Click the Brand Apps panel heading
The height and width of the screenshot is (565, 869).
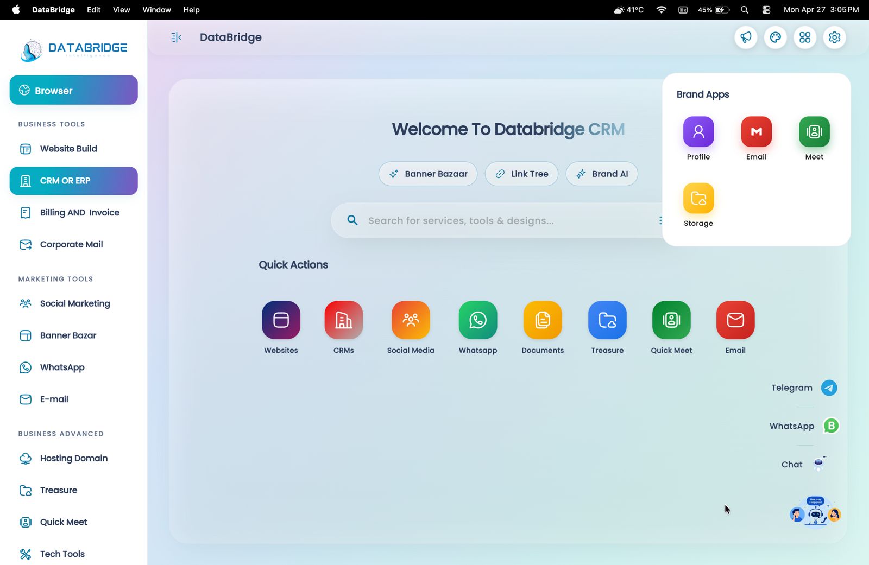click(x=703, y=94)
